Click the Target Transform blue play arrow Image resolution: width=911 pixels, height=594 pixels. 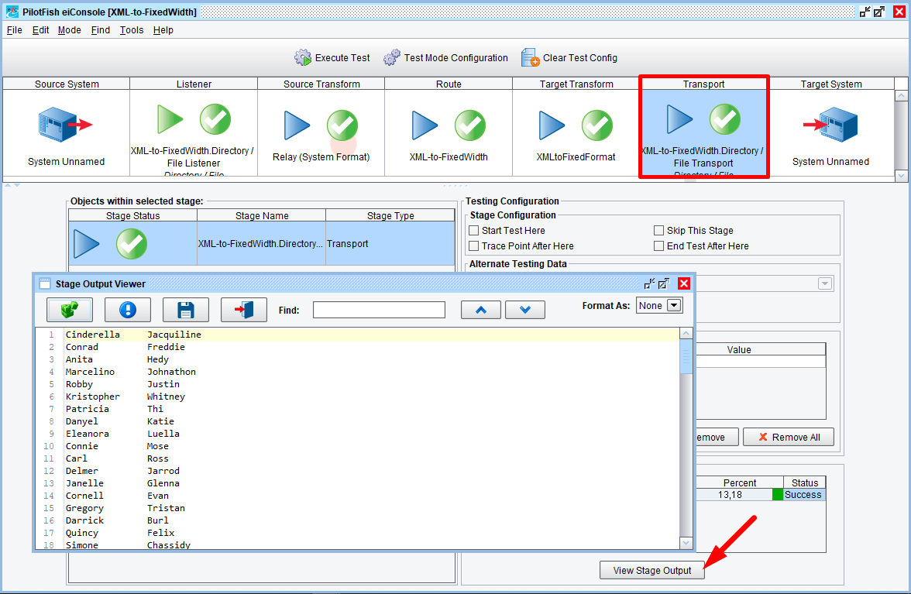pos(552,125)
